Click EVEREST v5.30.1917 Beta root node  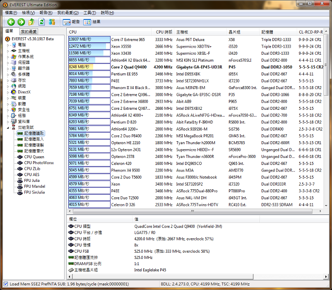tap(33, 39)
